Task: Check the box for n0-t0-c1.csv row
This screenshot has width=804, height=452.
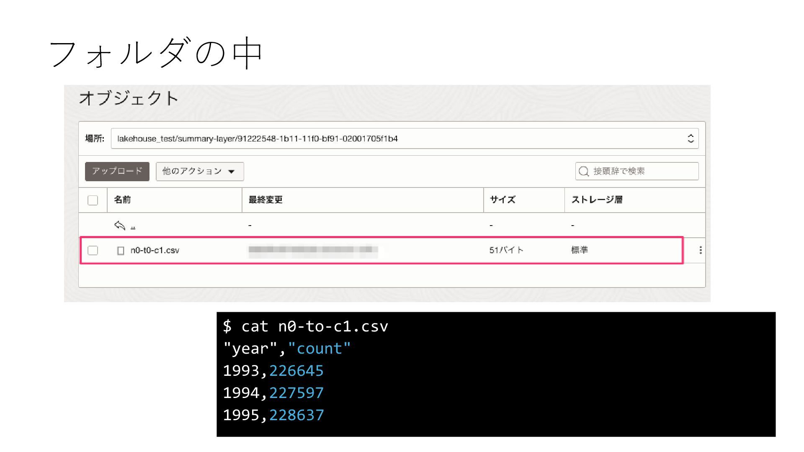Action: (93, 251)
